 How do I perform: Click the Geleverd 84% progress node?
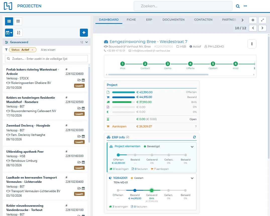pyautogui.click(x=151, y=190)
